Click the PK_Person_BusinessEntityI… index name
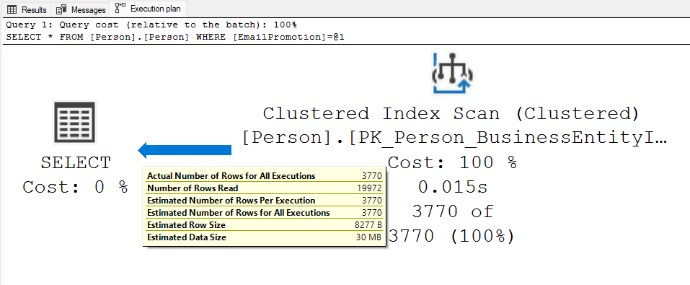The width and height of the screenshot is (690, 285). click(x=454, y=139)
